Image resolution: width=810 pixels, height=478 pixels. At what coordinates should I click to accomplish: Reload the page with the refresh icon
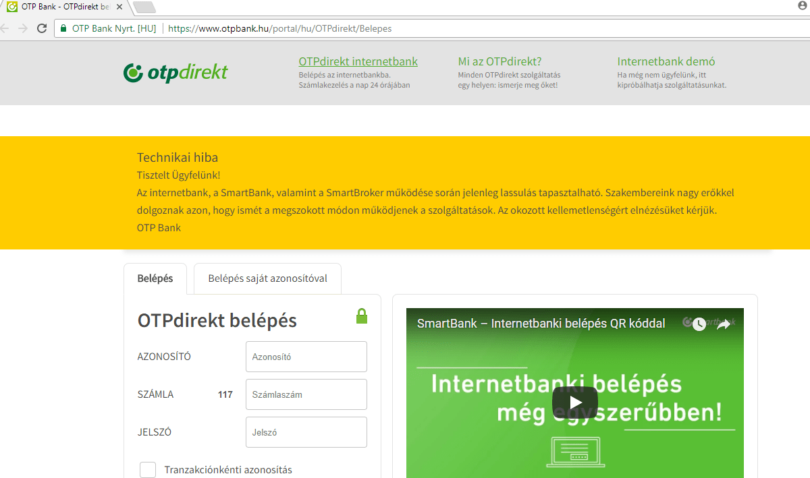[x=42, y=28]
